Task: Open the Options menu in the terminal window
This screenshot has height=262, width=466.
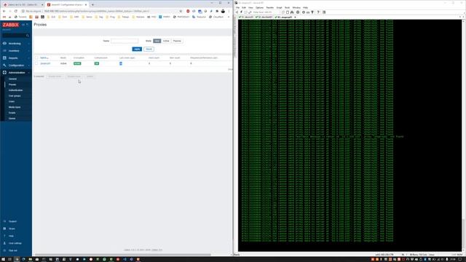Action: 259,7
